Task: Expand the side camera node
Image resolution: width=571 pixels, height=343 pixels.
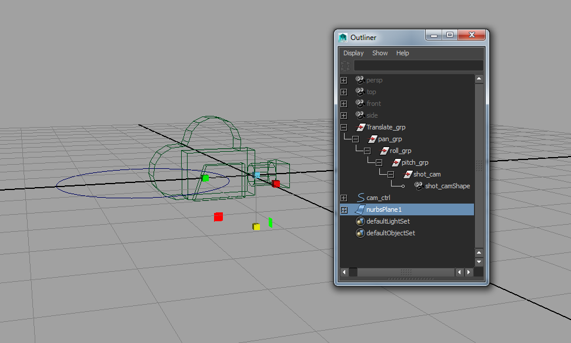Action: pyautogui.click(x=344, y=115)
